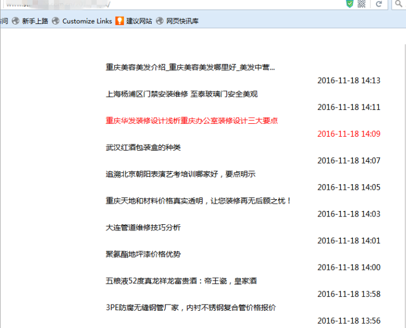The width and height of the screenshot is (406, 328).
Task: Open the 3PE防腐无缝钢管厂家 article link
Action: [191, 308]
